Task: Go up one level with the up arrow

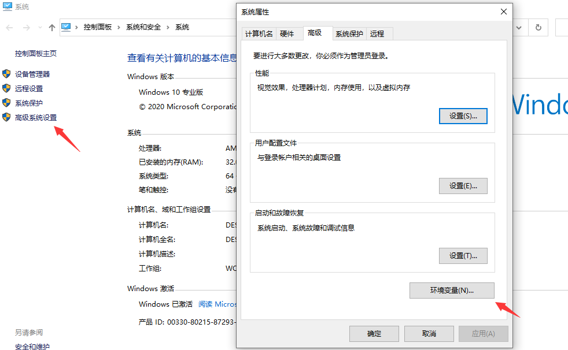Action: pyautogui.click(x=52, y=27)
